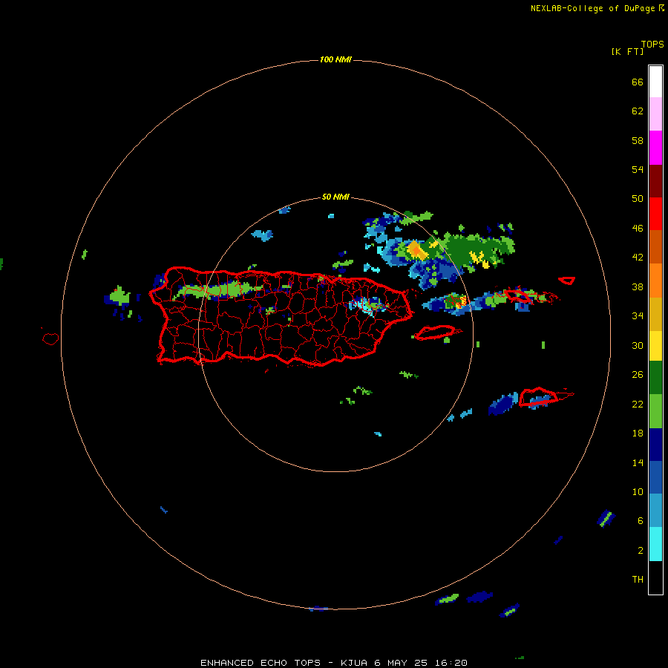Click the legend value 18
The image size is (668, 668).
click(638, 433)
